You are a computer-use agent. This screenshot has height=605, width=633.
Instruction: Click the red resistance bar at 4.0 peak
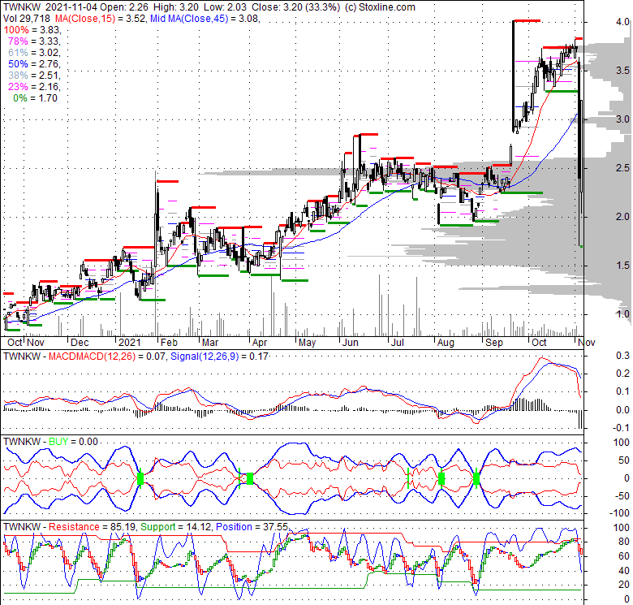[x=527, y=20]
